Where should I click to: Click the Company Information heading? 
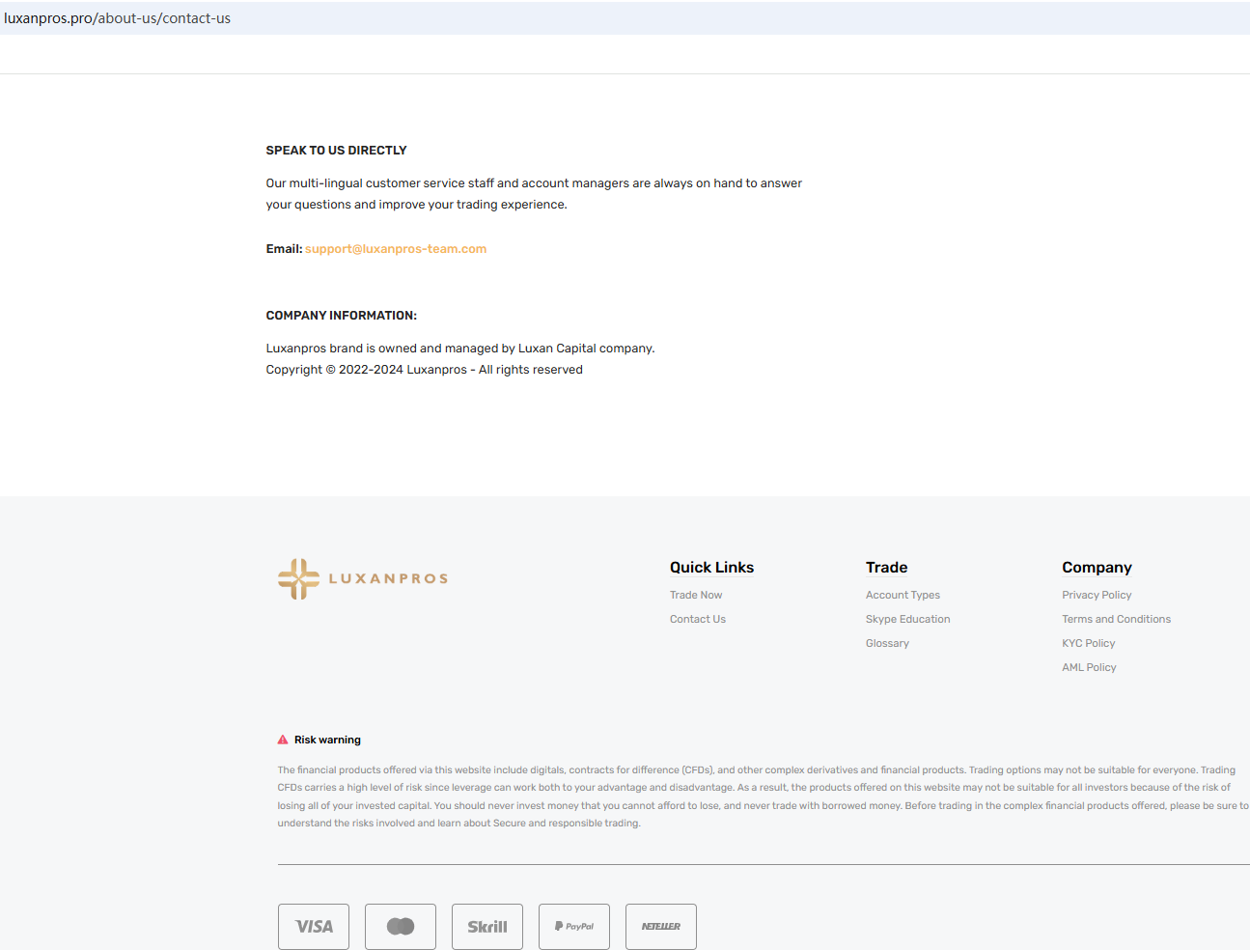(x=341, y=316)
